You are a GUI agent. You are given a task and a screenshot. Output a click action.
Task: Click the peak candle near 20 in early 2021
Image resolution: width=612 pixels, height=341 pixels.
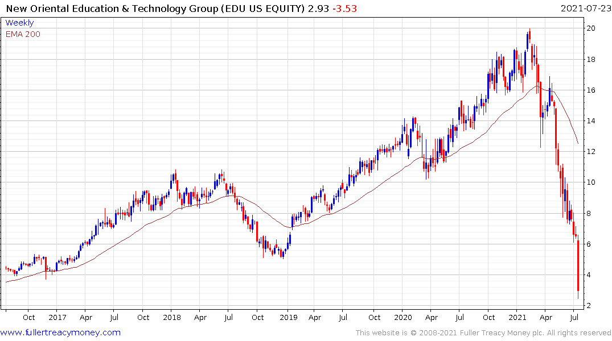click(x=529, y=34)
